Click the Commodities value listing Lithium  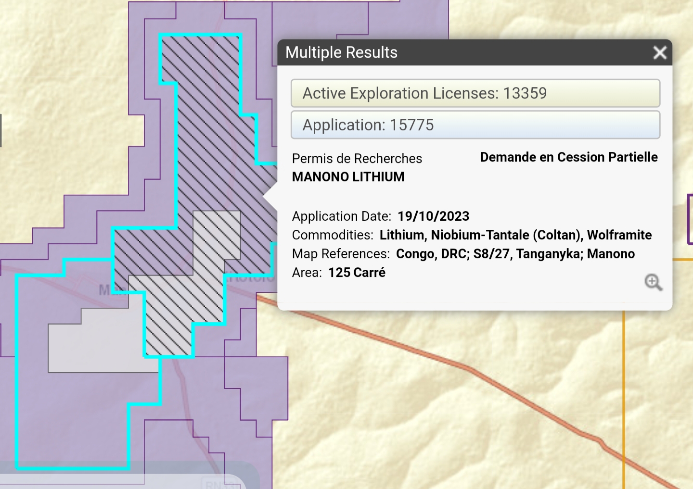pos(515,235)
